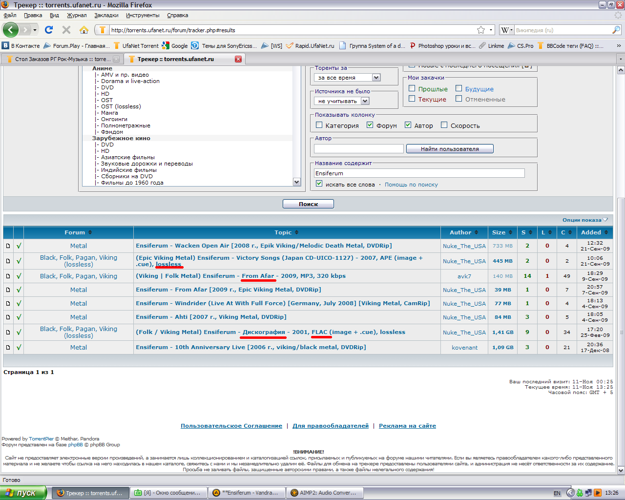Open Группа System of a d... bookmark

(x=372, y=46)
